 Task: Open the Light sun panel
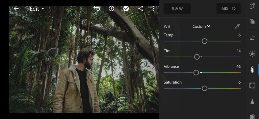[x=252, y=54]
